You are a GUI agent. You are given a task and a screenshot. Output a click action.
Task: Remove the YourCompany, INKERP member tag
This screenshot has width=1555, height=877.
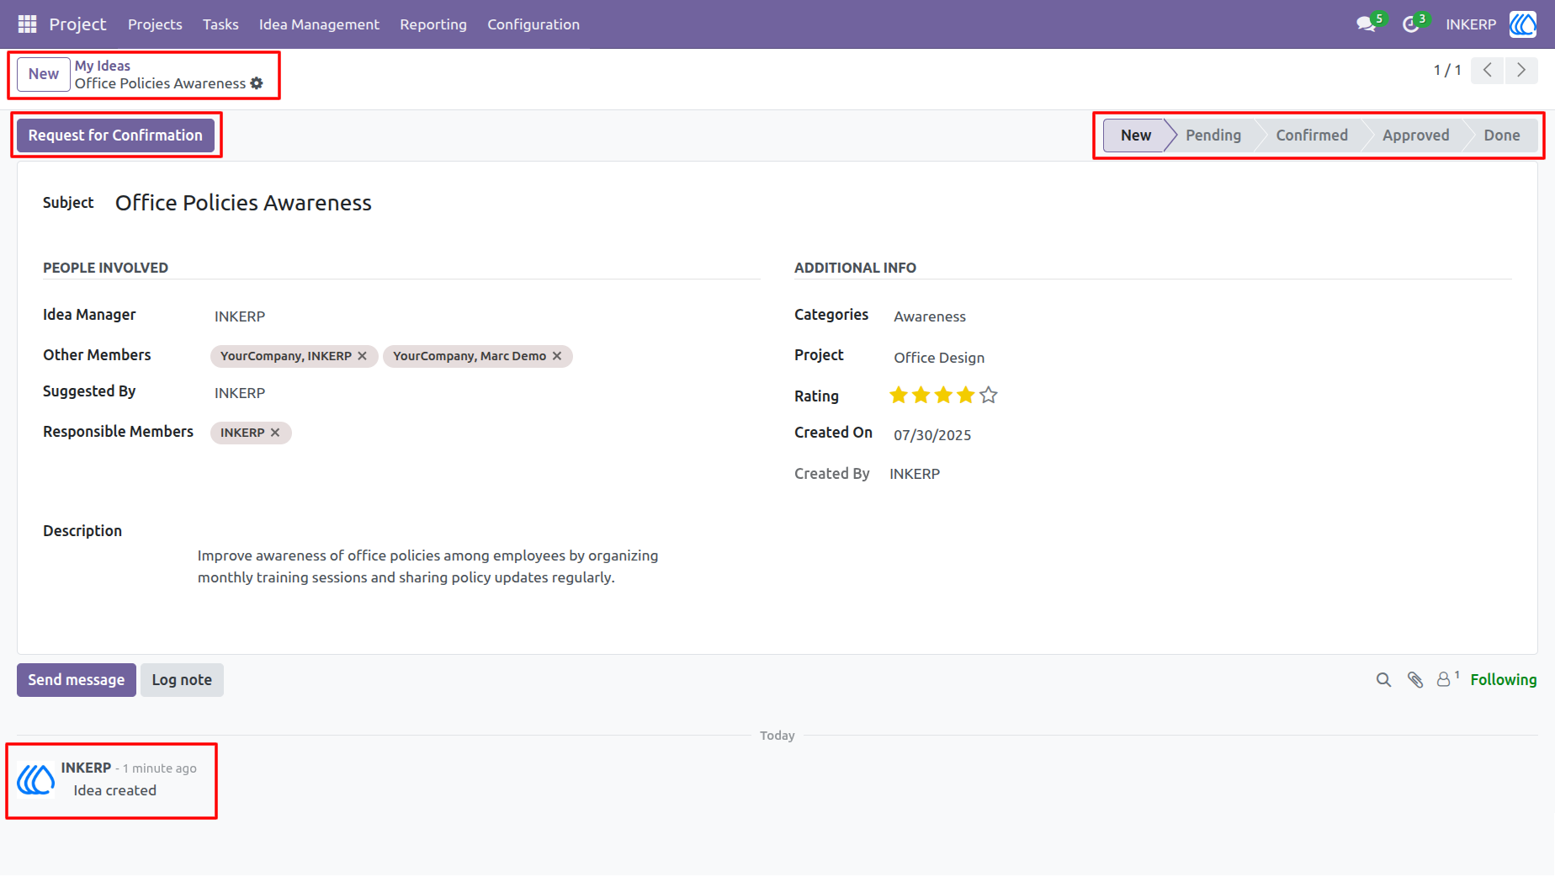[363, 356]
